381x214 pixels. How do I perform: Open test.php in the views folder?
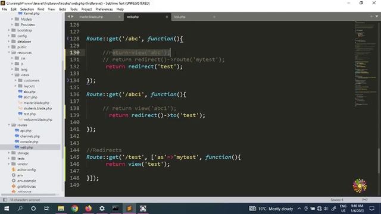coord(30,114)
